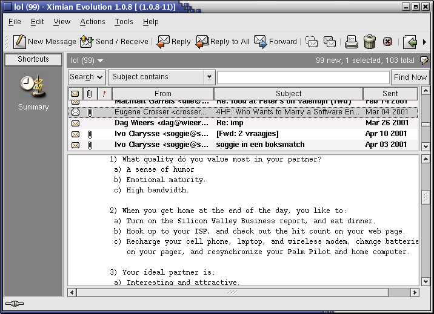Viewport: 434px width, 314px height.
Task: Print the message with the printer icon
Action: pyautogui.click(x=352, y=42)
